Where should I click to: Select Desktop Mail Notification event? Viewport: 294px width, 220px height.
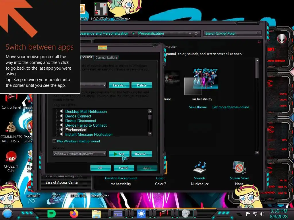coord(86,111)
